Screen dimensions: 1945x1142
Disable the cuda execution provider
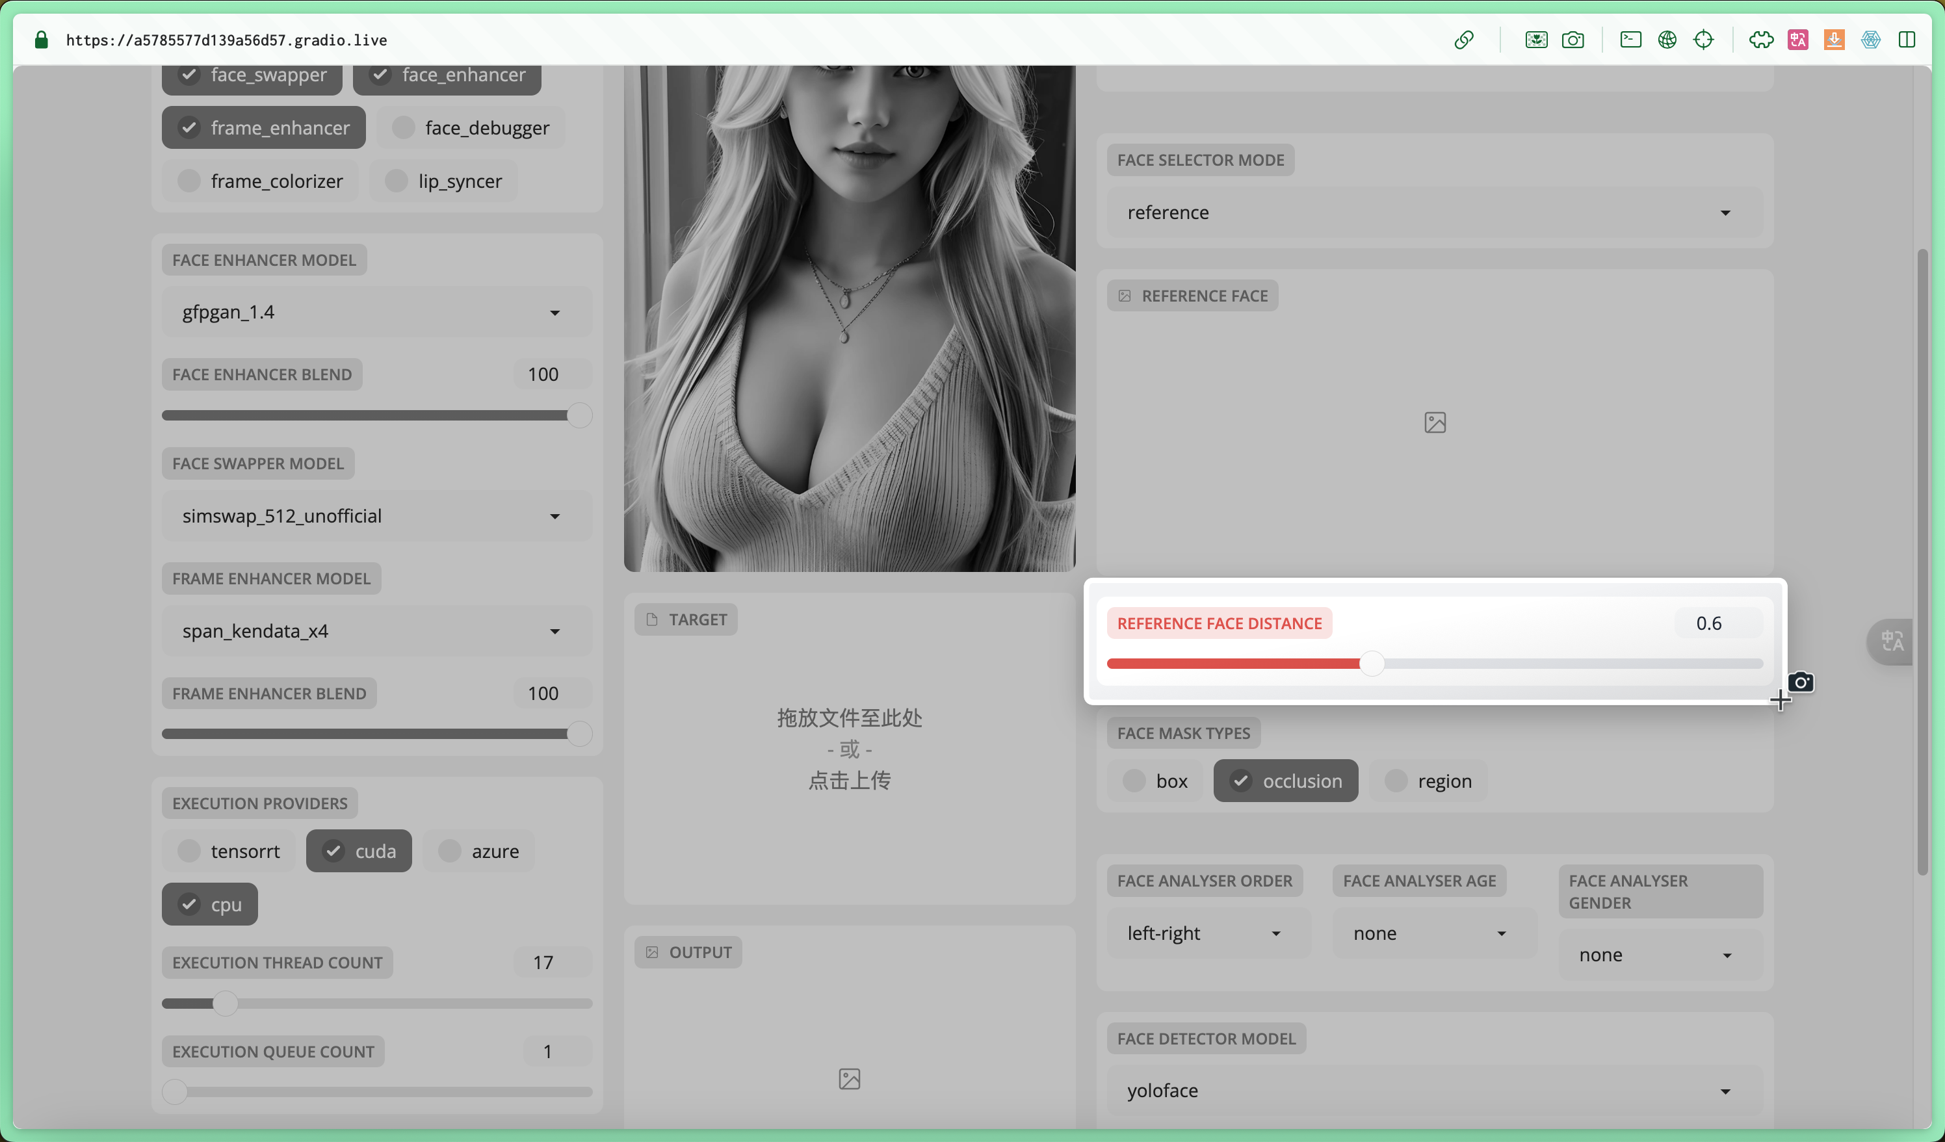(359, 851)
